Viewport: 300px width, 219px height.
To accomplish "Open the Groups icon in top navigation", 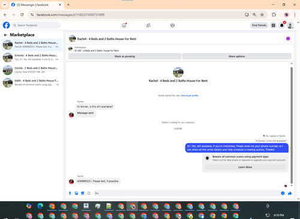I will (172, 25).
